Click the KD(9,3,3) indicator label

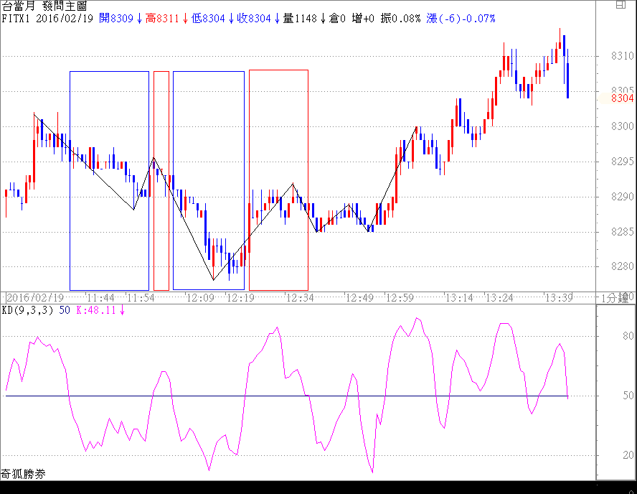click(27, 310)
